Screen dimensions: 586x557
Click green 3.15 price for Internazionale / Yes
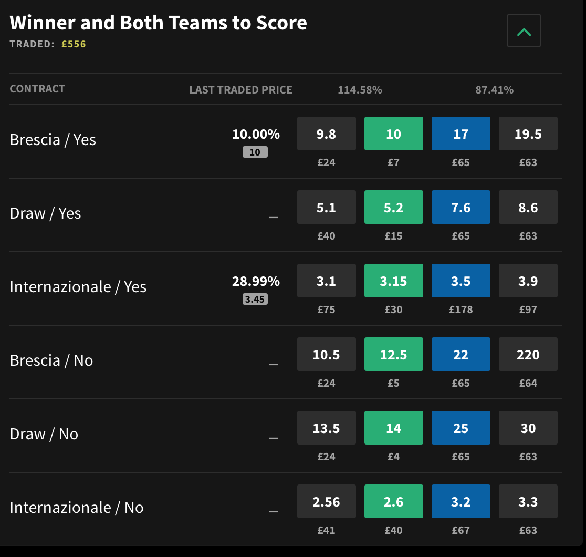[x=393, y=281]
